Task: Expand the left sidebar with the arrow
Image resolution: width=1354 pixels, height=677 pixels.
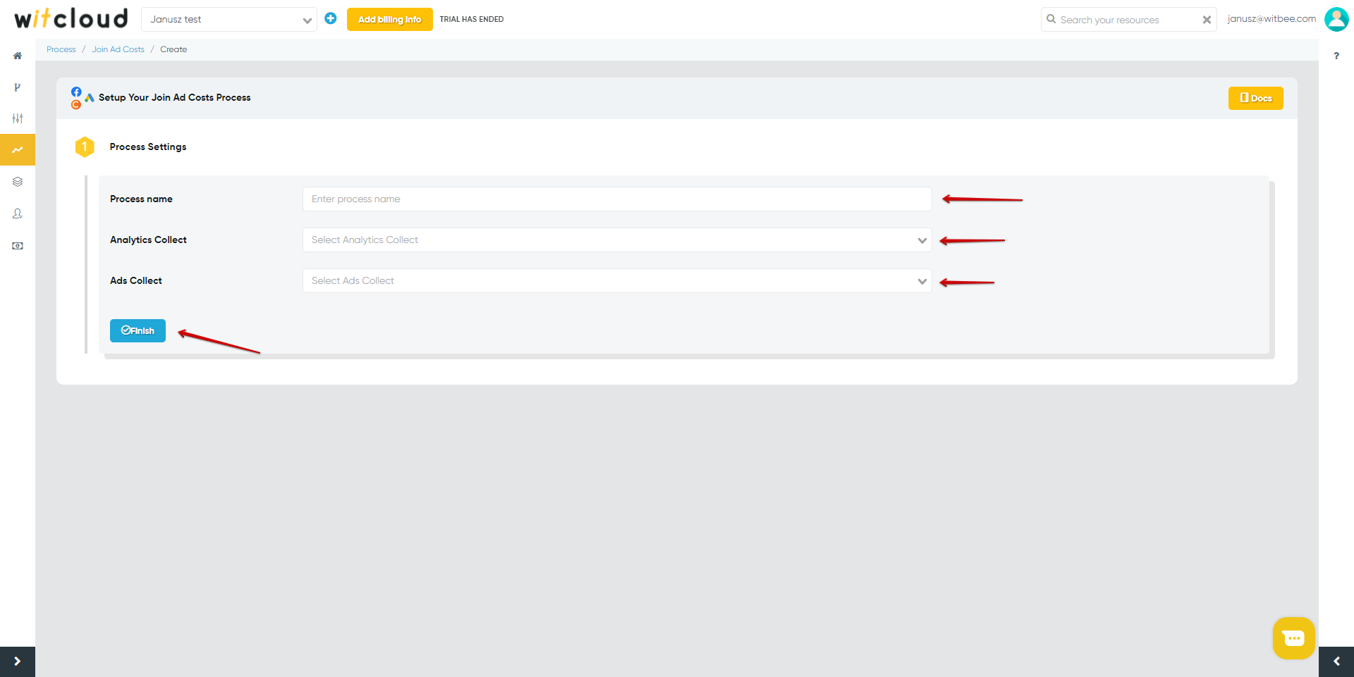Action: 18,662
